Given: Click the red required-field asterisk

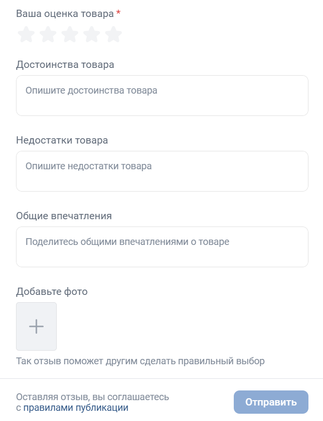Looking at the screenshot, I should [x=118, y=14].
